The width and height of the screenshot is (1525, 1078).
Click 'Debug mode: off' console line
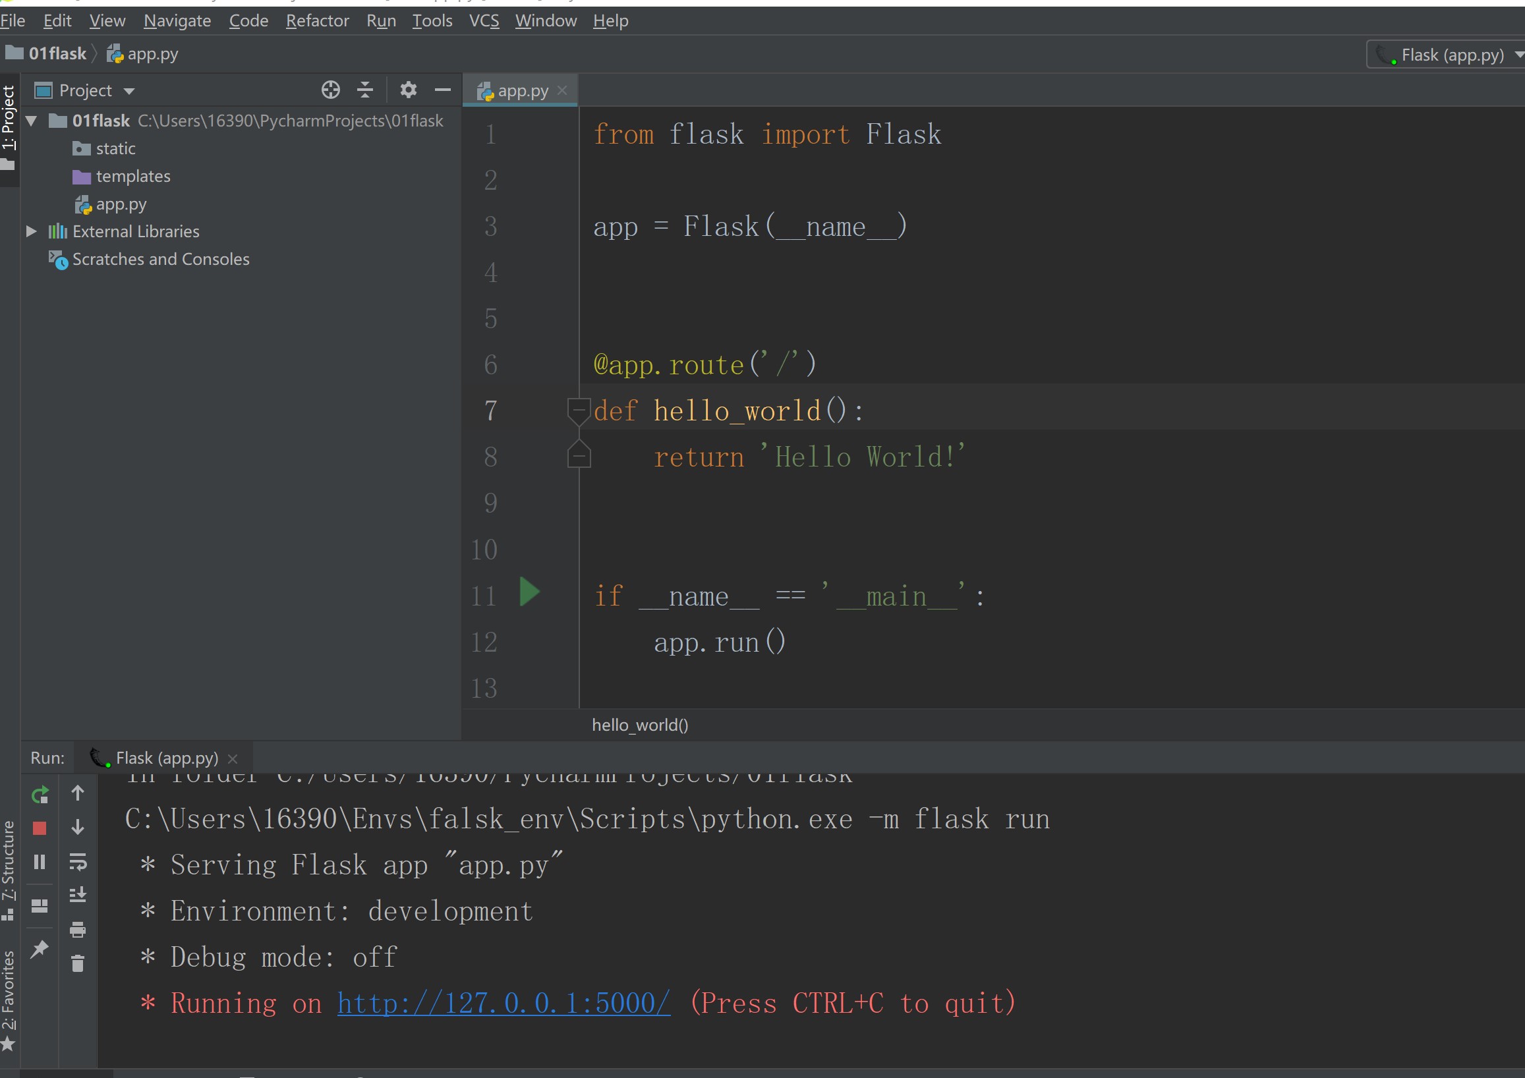pyautogui.click(x=268, y=957)
